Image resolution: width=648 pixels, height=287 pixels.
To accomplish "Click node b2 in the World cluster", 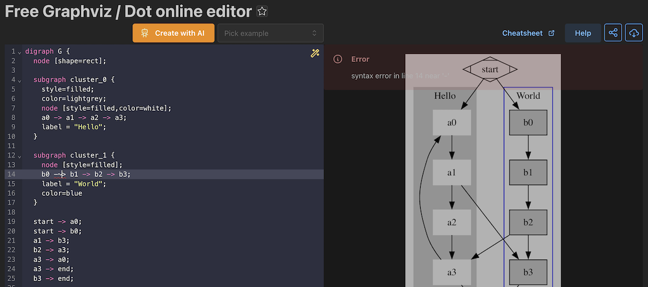I will [x=528, y=222].
